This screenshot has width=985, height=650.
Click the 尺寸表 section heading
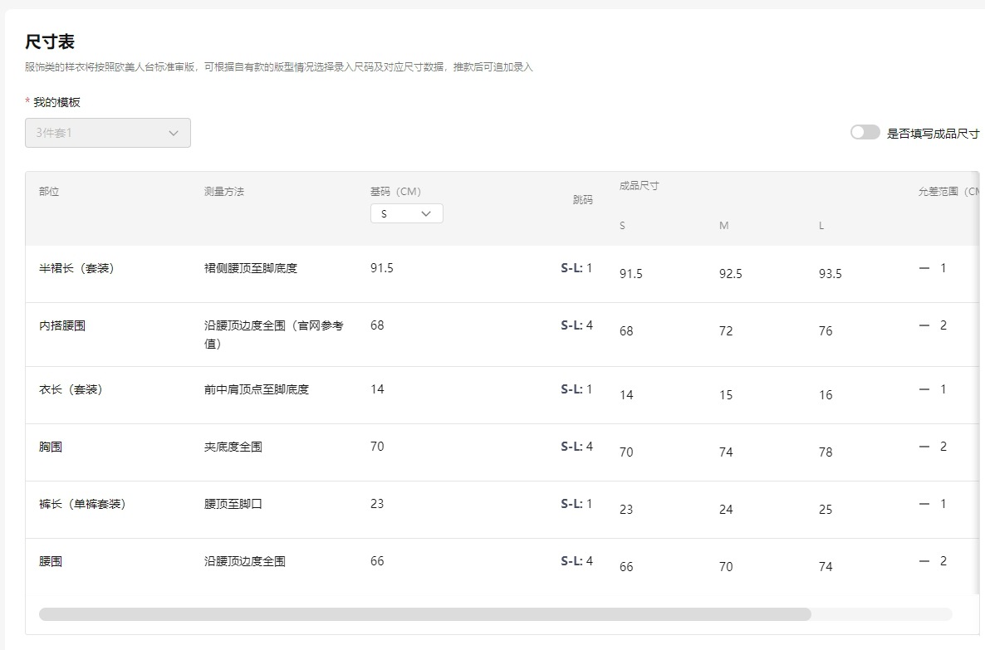coord(50,42)
